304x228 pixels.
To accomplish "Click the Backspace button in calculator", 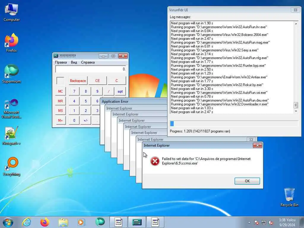I will (x=78, y=81).
